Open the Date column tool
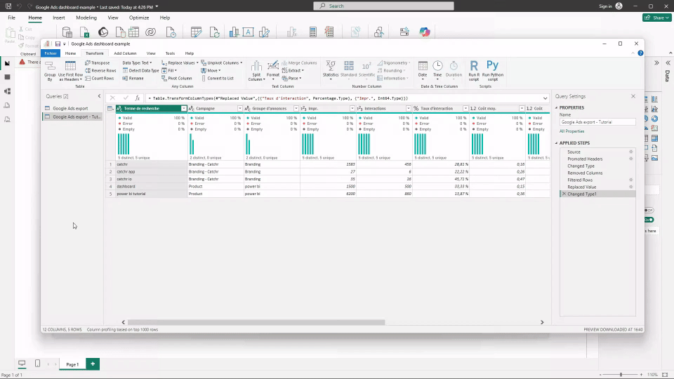 [x=423, y=70]
